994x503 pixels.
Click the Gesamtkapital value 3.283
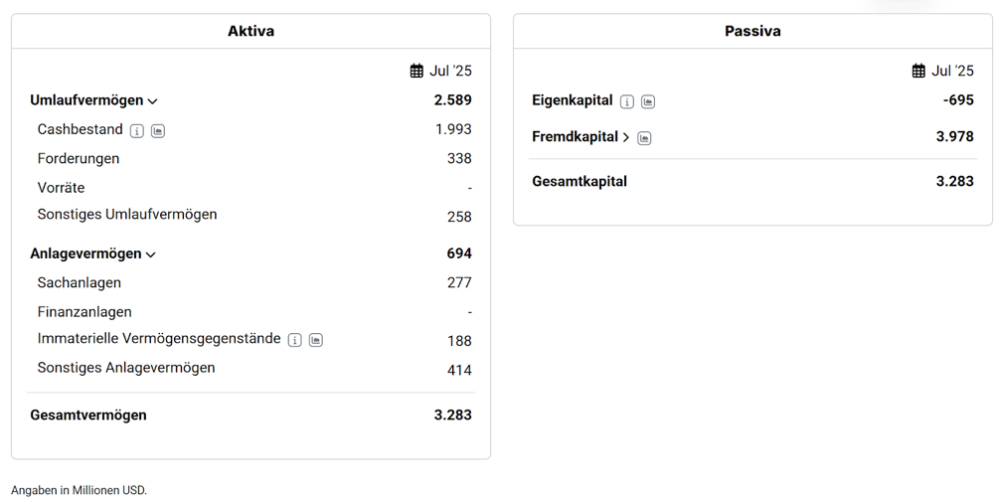[954, 181]
